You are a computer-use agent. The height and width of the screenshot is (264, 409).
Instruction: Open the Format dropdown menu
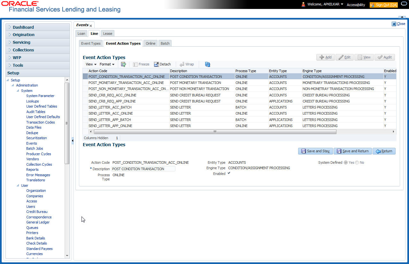coord(107,64)
